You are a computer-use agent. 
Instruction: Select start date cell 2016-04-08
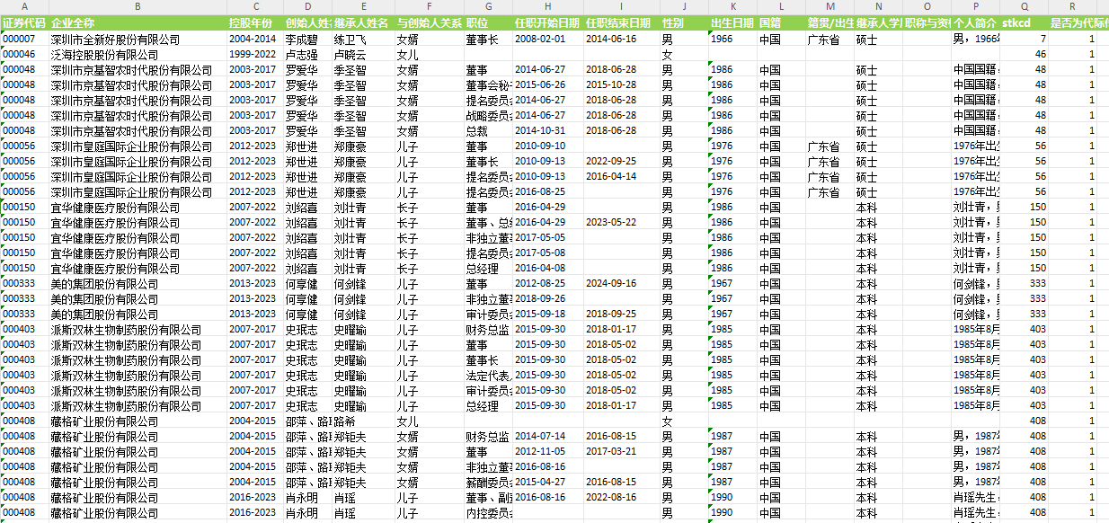click(548, 269)
